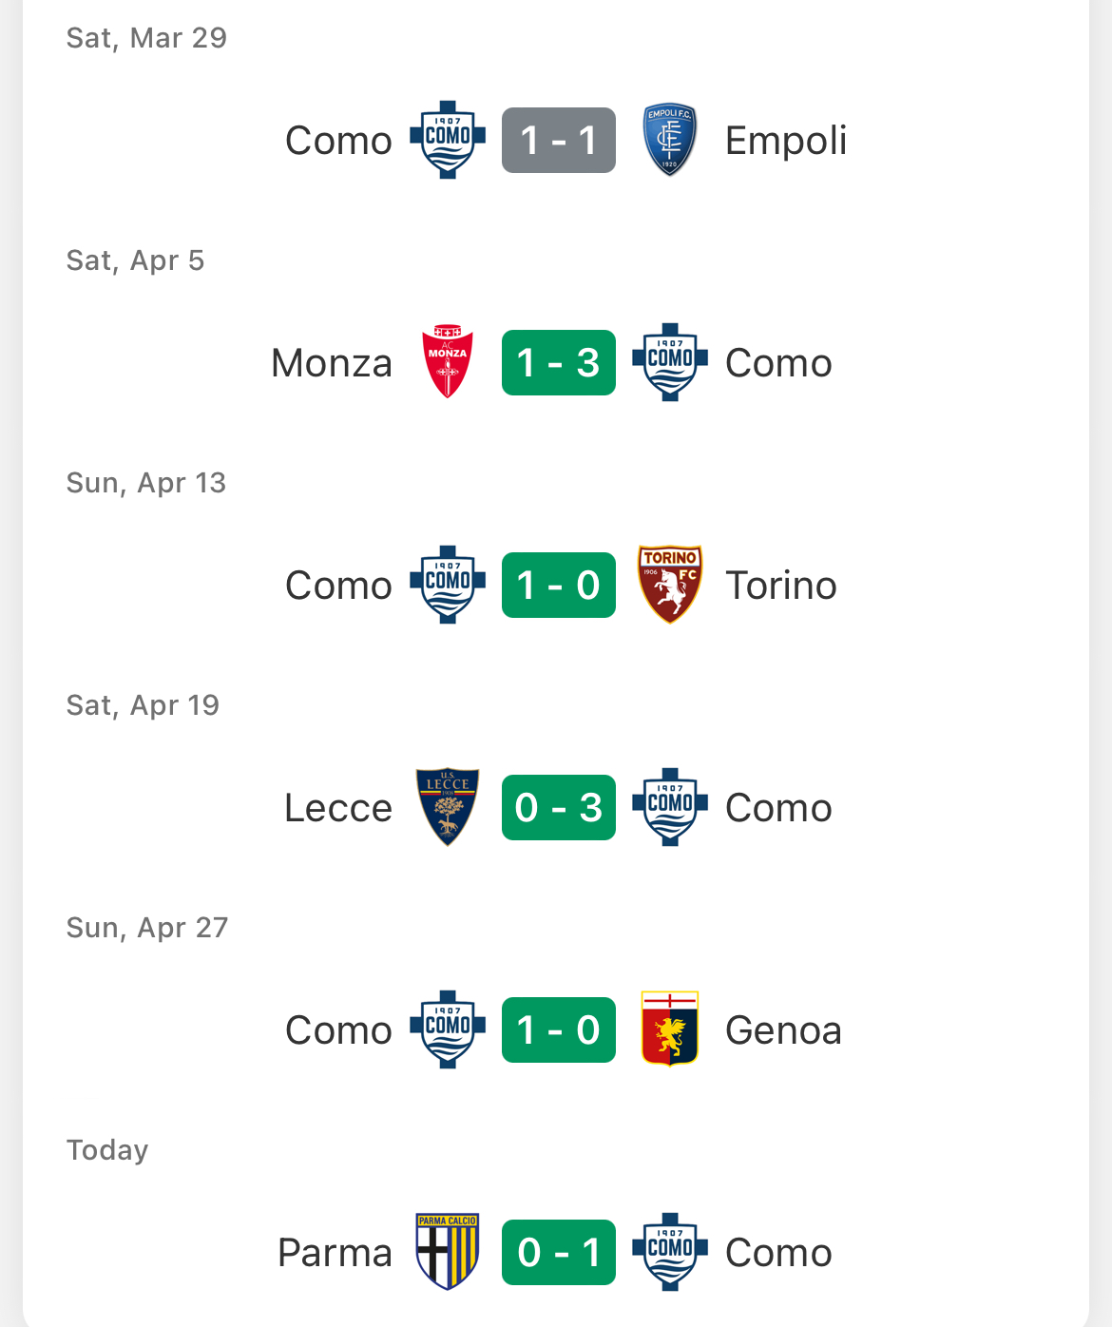Click Como's crest in the Parma match
This screenshot has height=1327, width=1112.
point(669,1252)
